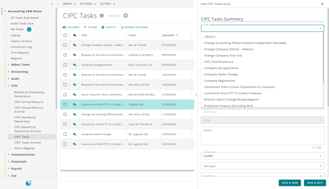This screenshot has width=329, height=189.
Task: Tick checkbox for Company Name Change row
Action: click(65, 134)
